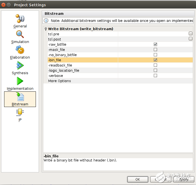Open the tcl.post file browse button
Image resolution: width=196 pixels, height=185 pixels.
(191, 39)
